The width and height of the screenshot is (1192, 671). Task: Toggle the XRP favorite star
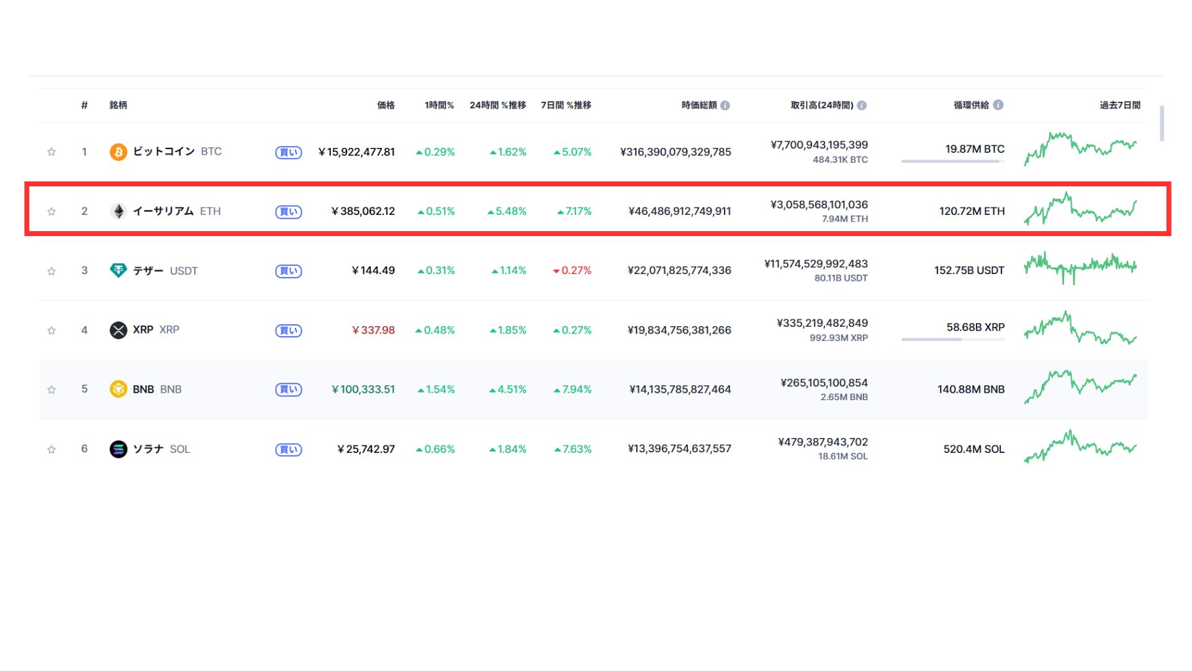[52, 331]
